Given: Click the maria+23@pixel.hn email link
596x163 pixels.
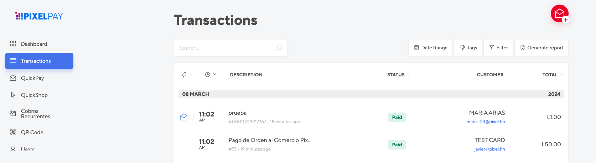Looking at the screenshot, I should 486,122.
